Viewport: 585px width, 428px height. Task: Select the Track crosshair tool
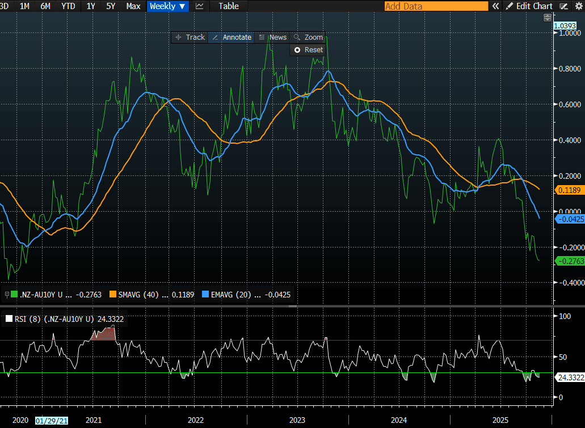pos(190,37)
